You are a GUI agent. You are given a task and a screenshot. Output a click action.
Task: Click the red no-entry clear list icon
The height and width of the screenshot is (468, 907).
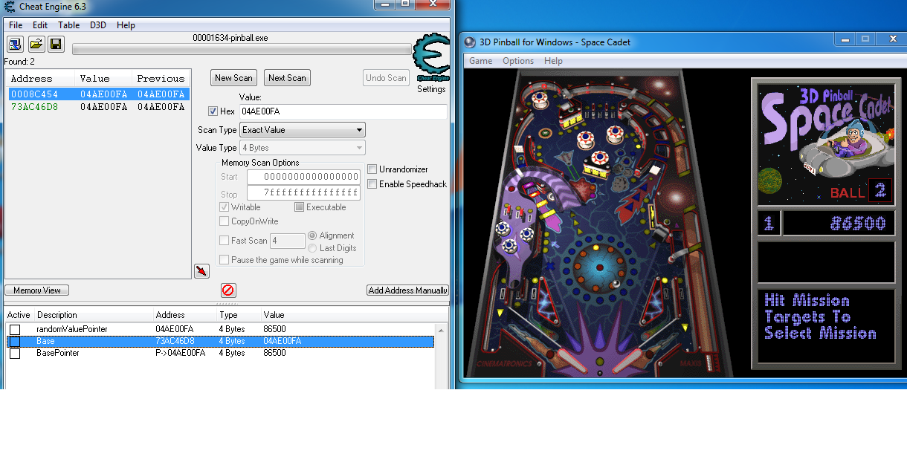(x=228, y=290)
